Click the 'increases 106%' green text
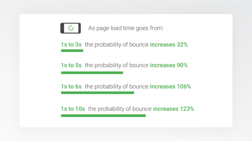 click(x=170, y=86)
